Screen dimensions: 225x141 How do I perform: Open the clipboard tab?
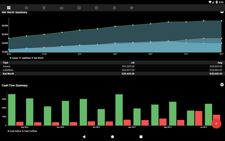79,8
